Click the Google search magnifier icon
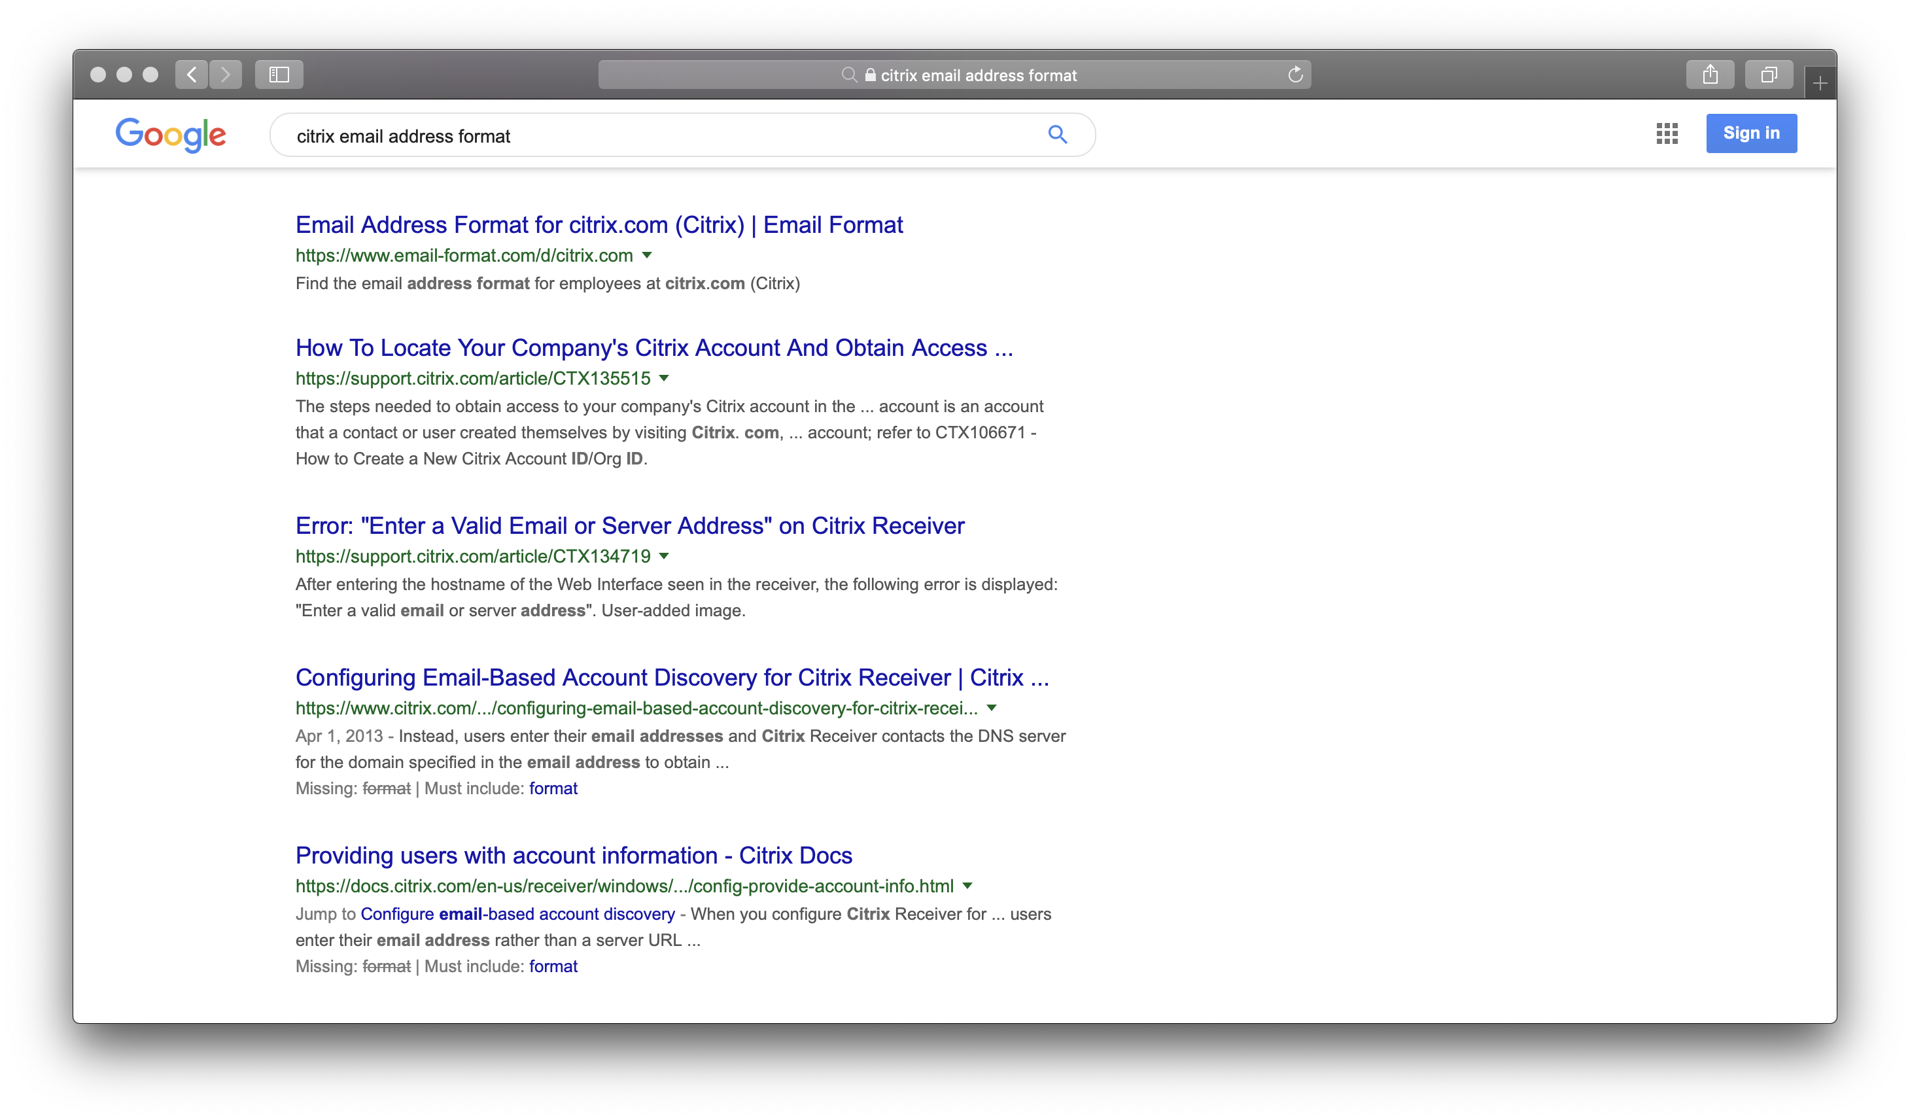Image resolution: width=1910 pixels, height=1120 pixels. click(1057, 135)
